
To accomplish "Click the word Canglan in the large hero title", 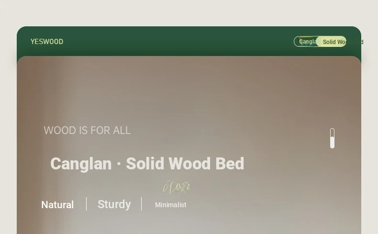I will 81,164.
